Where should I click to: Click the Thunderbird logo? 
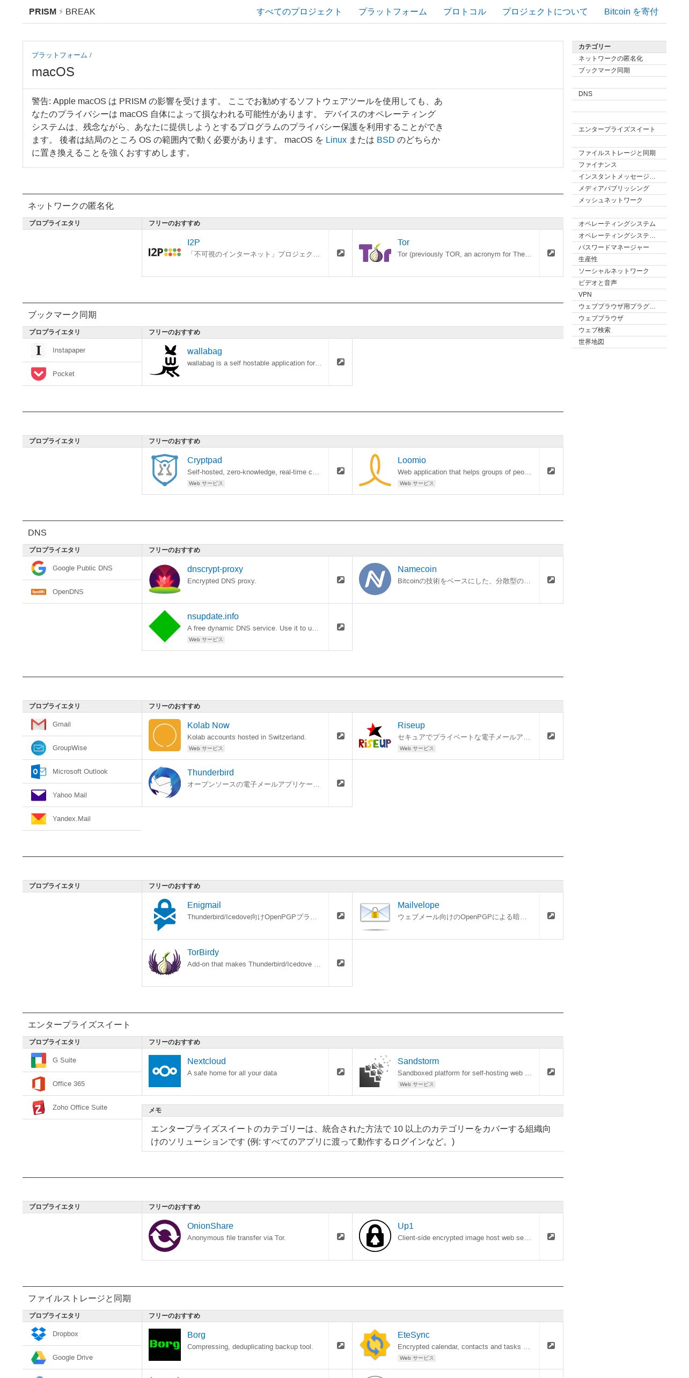tap(165, 782)
